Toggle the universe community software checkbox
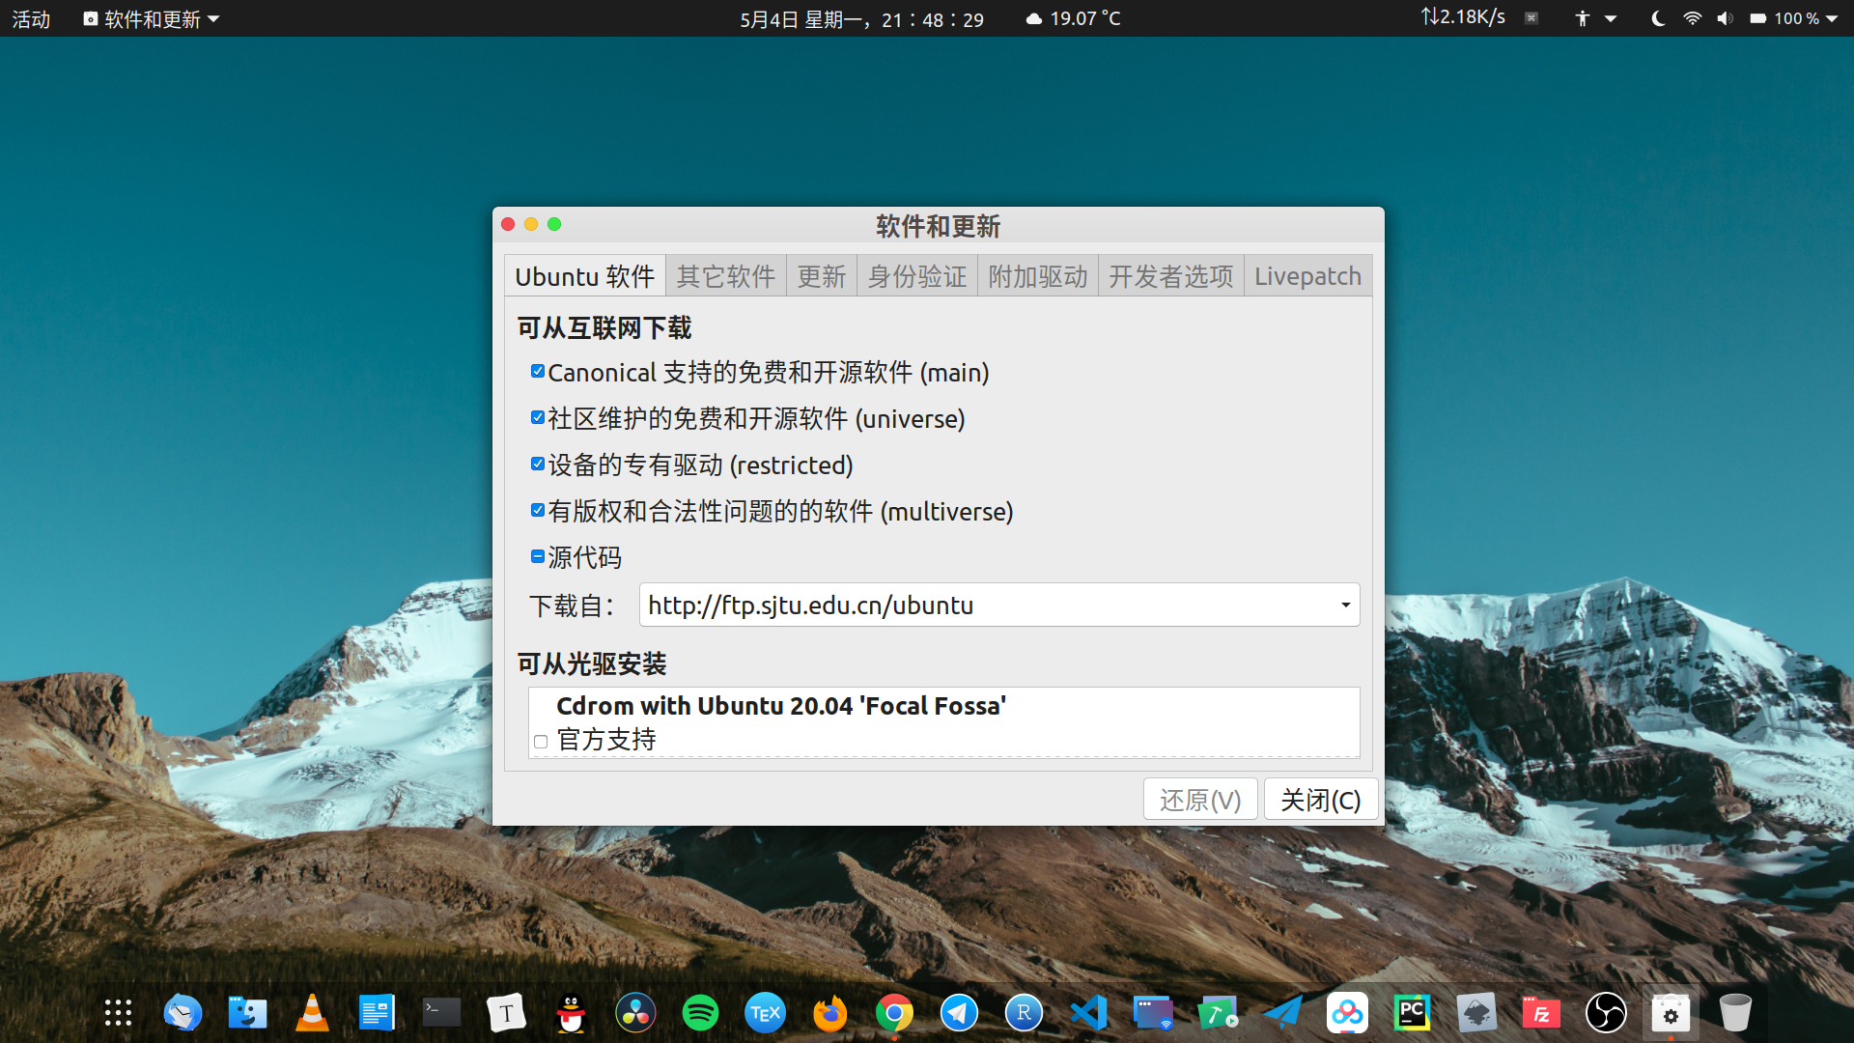 tap(538, 418)
